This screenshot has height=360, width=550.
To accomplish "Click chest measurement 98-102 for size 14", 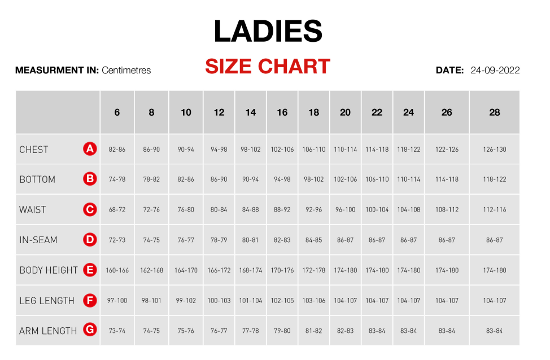I will tap(251, 150).
